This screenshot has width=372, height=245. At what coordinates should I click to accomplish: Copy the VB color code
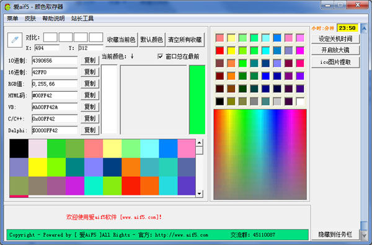click(x=90, y=107)
